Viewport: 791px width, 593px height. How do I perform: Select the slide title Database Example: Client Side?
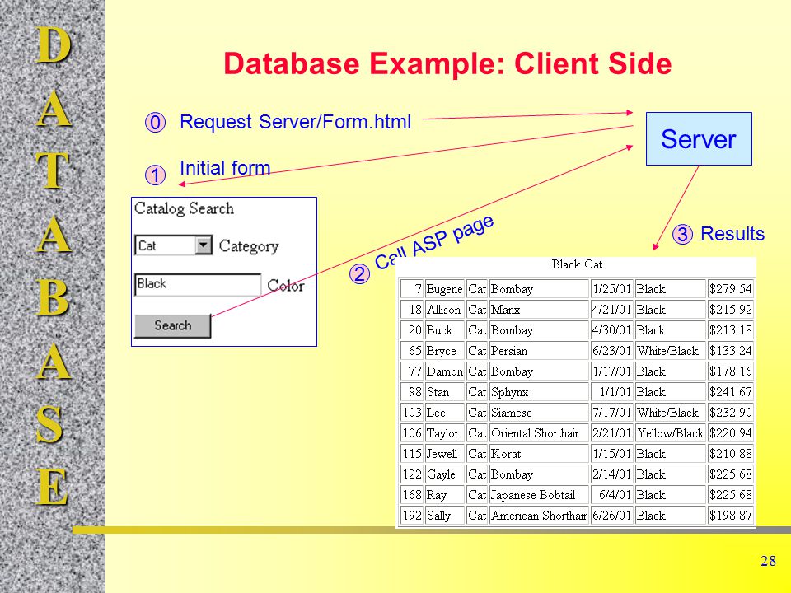point(447,63)
